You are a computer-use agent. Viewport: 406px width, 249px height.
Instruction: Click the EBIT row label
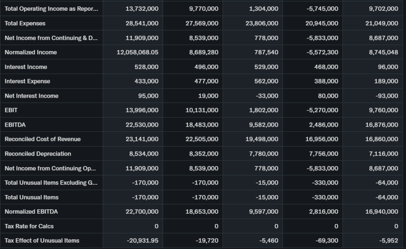(11, 110)
